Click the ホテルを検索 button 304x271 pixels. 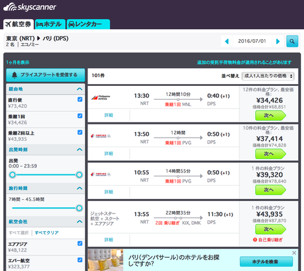267,262
